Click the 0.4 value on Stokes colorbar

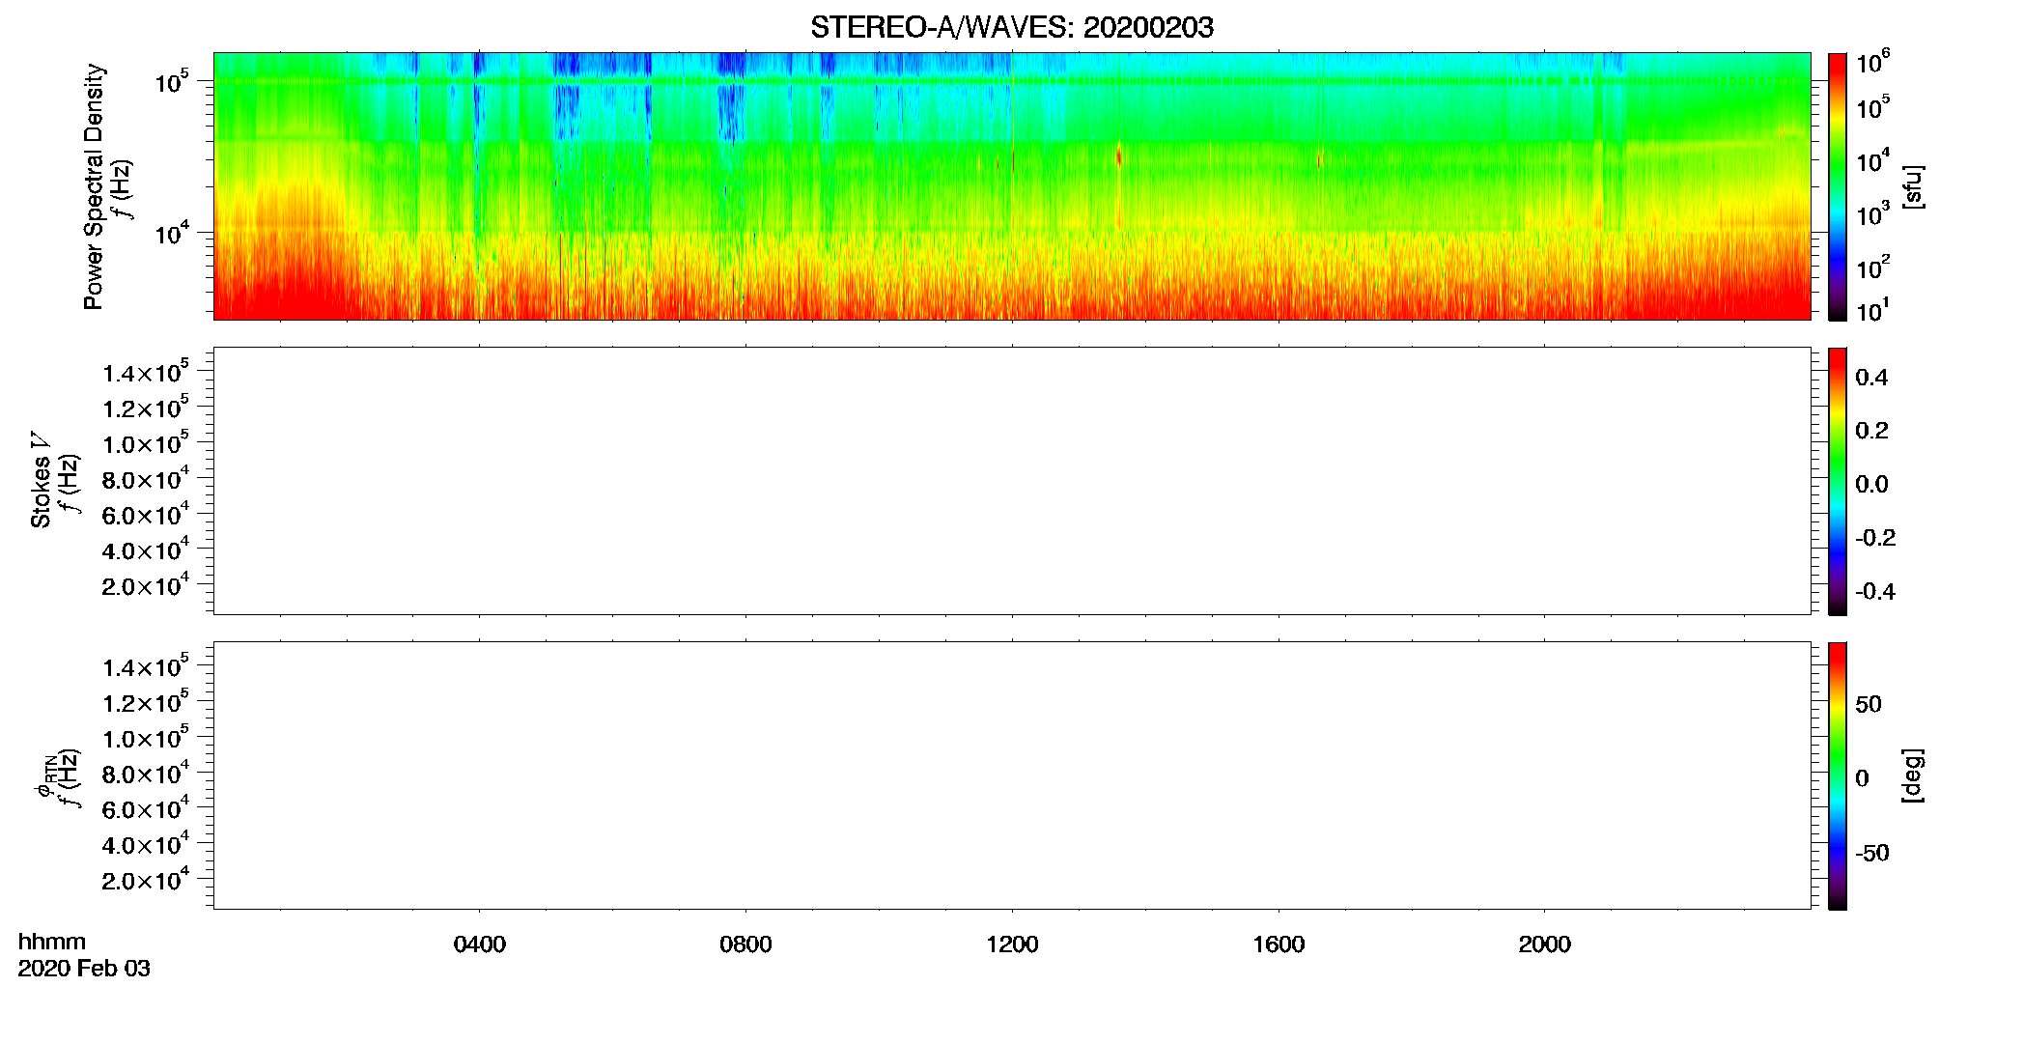pos(1871,378)
